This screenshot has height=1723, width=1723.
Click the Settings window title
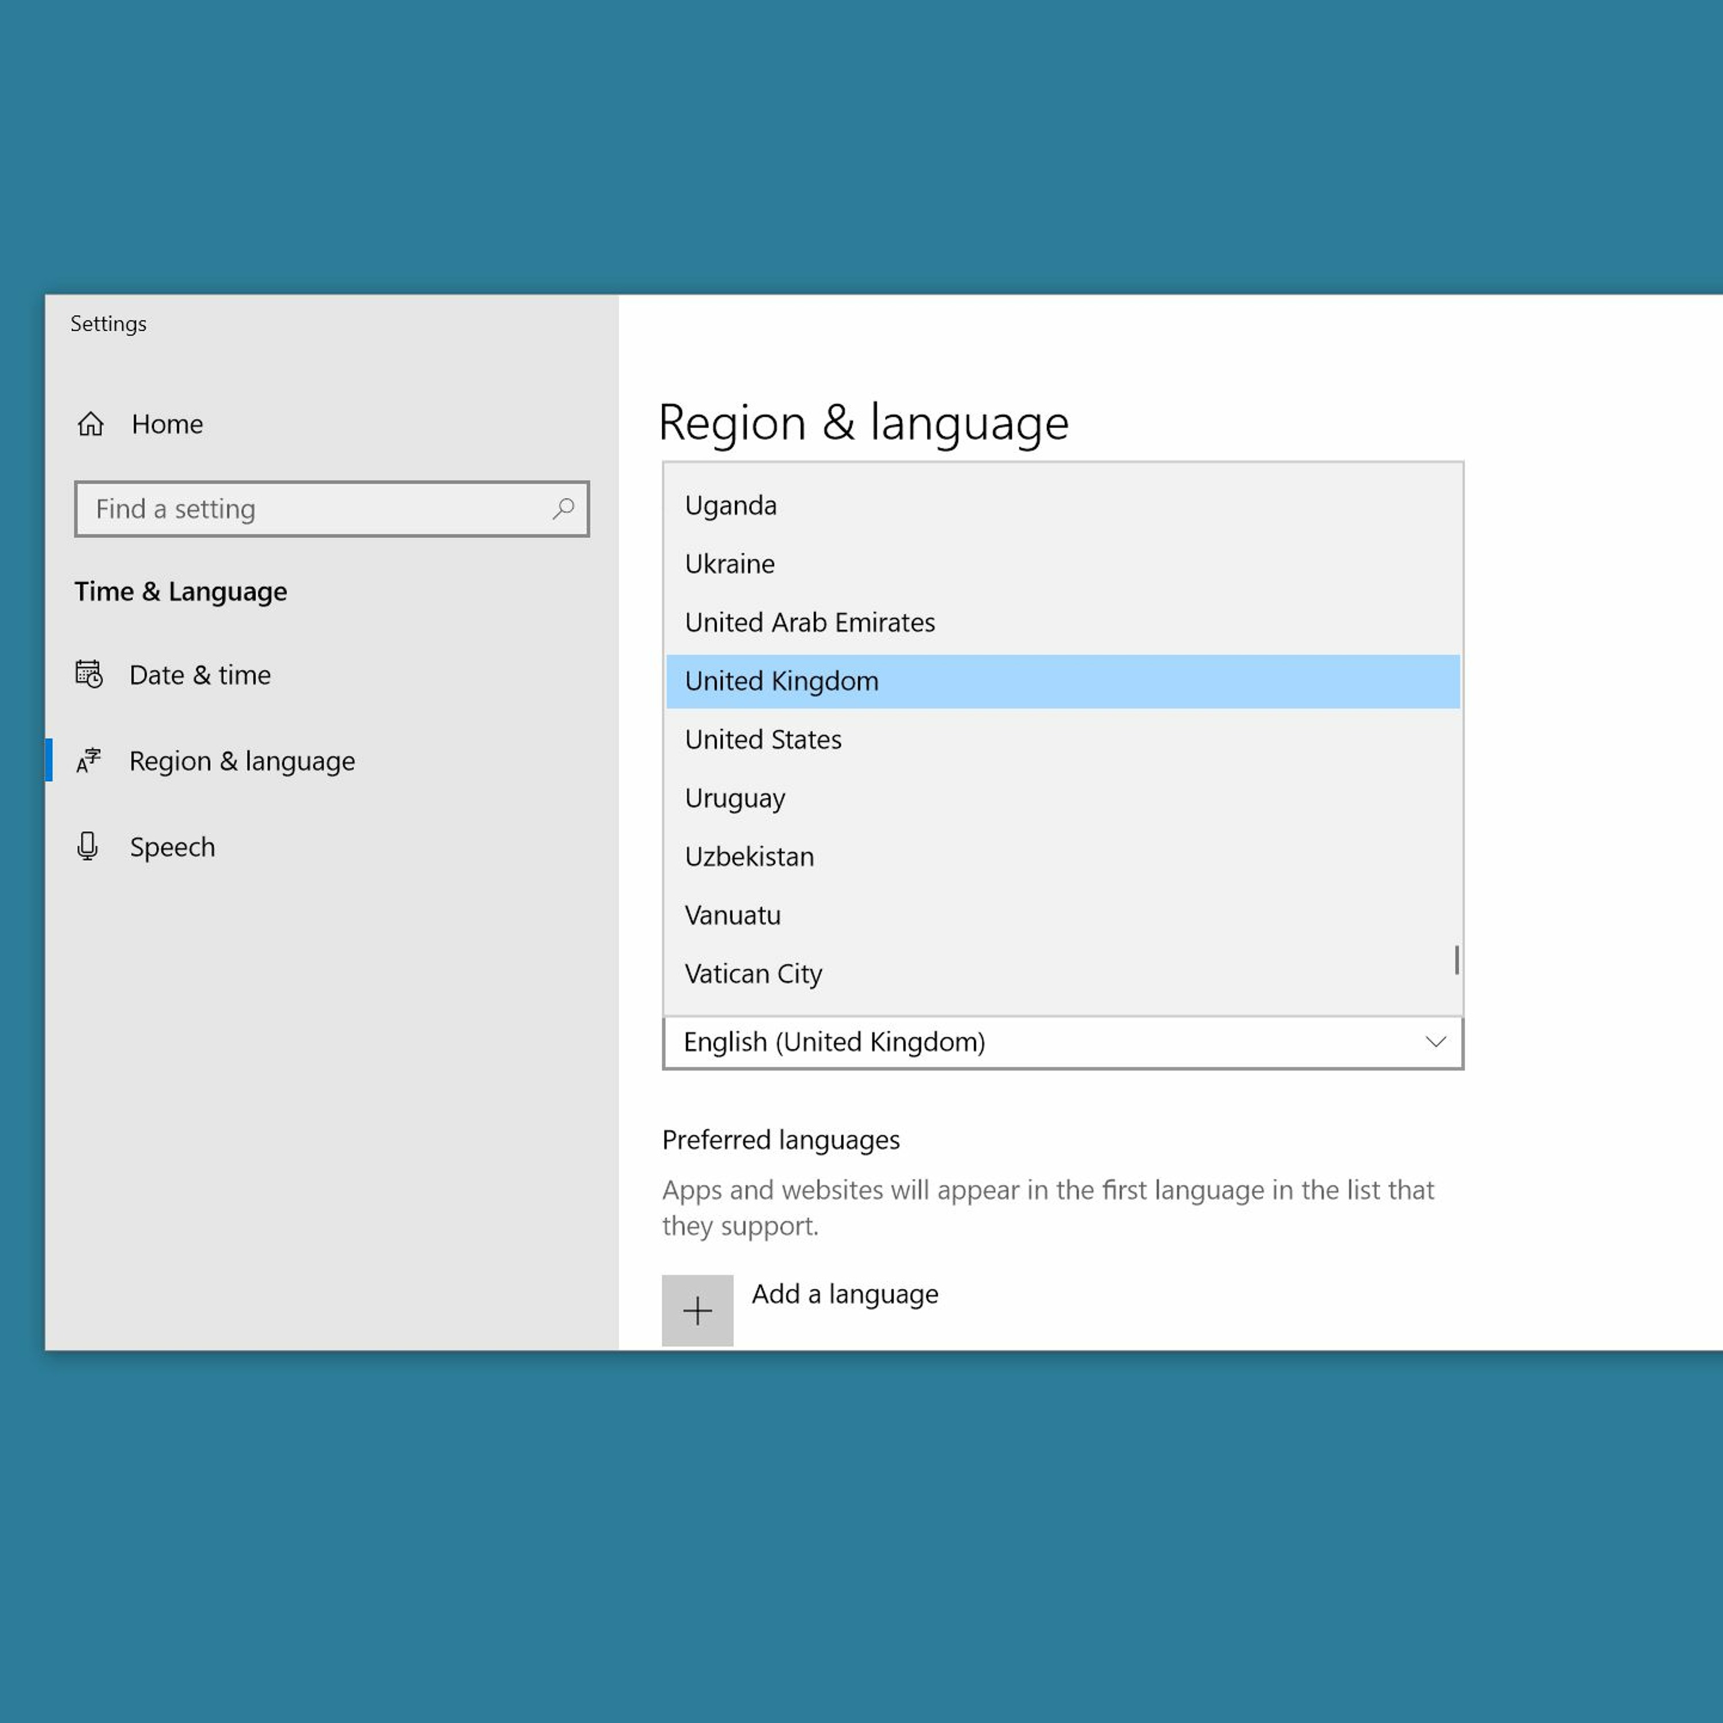pyautogui.click(x=109, y=324)
